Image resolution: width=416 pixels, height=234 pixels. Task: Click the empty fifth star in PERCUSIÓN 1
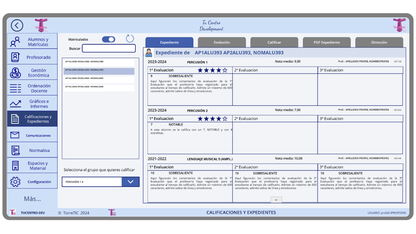(x=225, y=70)
